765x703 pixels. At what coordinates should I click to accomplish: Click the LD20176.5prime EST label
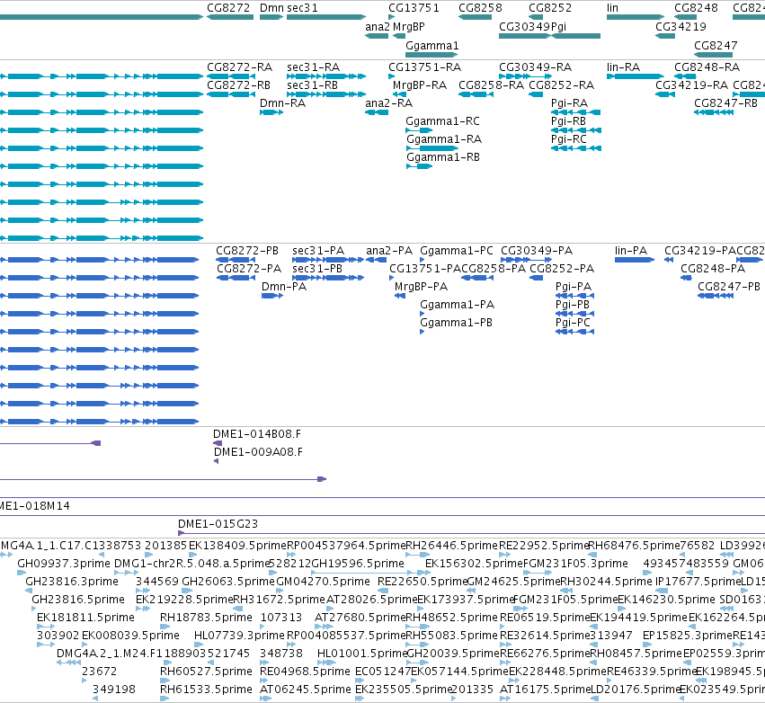coord(636,689)
